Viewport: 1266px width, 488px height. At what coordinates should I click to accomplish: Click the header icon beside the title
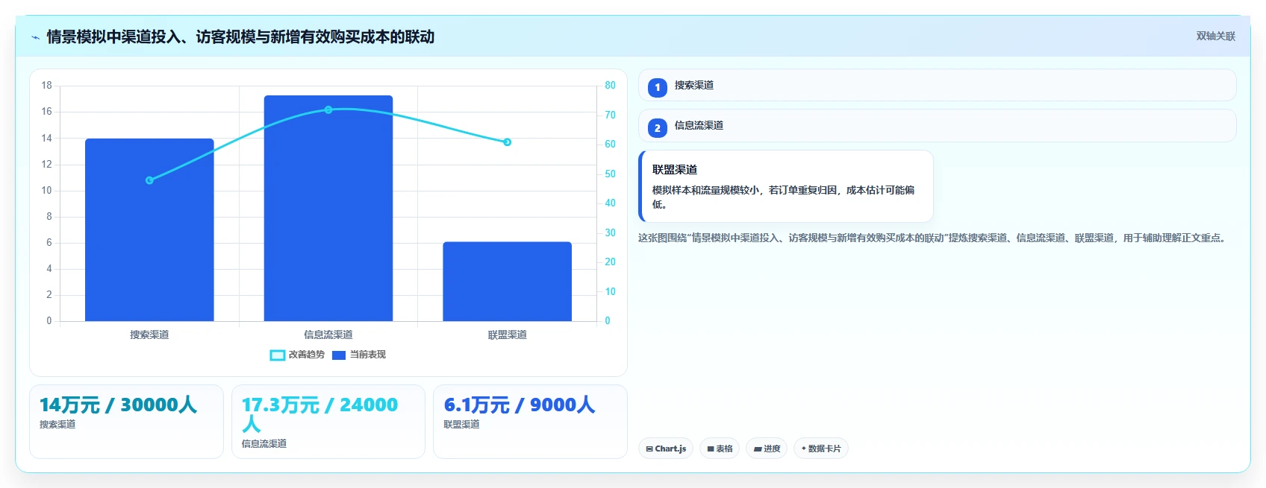click(x=35, y=37)
